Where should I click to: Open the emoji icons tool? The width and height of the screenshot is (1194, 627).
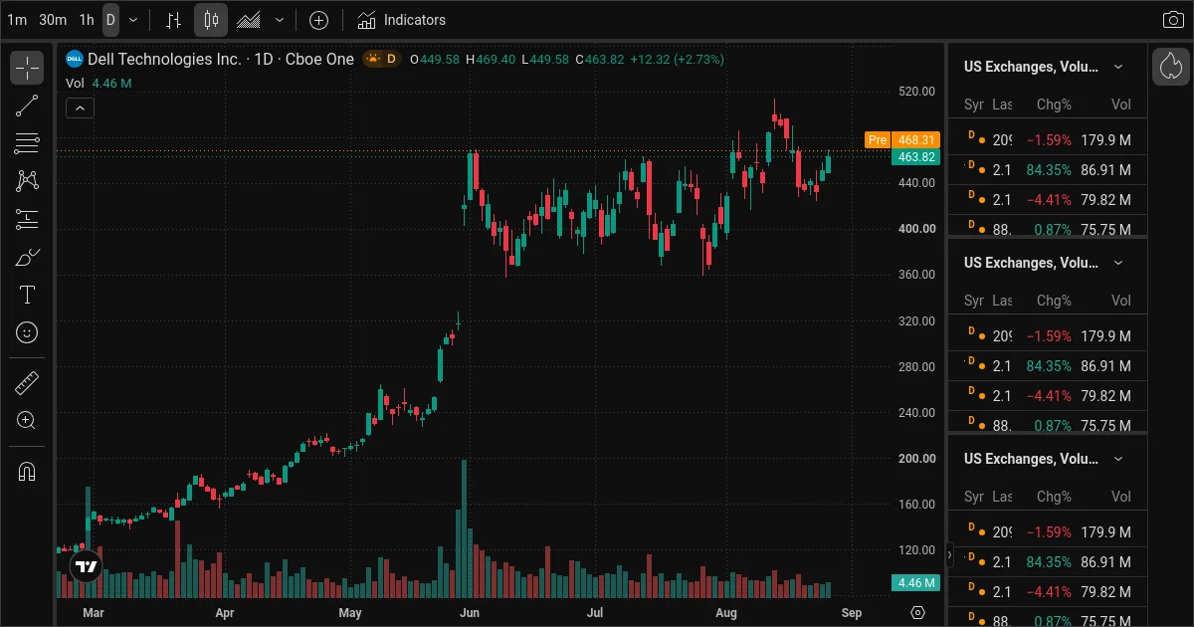[x=27, y=332]
